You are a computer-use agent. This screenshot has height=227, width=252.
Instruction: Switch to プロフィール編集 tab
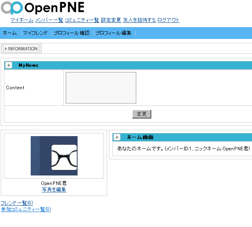pos(113,33)
